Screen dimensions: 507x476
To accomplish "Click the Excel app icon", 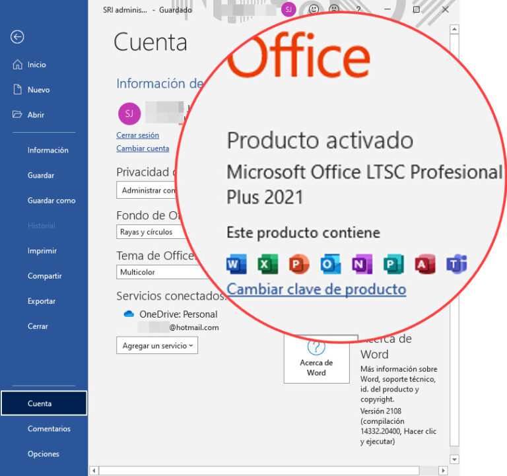I will pos(268,264).
